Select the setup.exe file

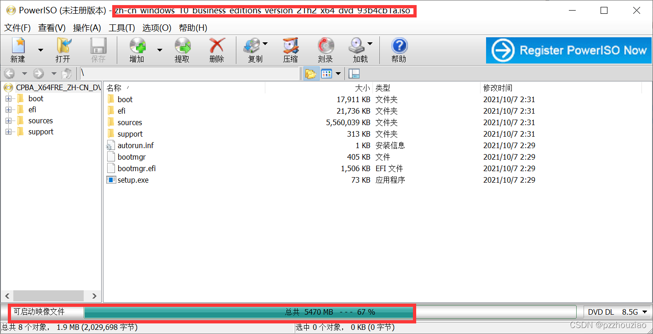click(133, 180)
